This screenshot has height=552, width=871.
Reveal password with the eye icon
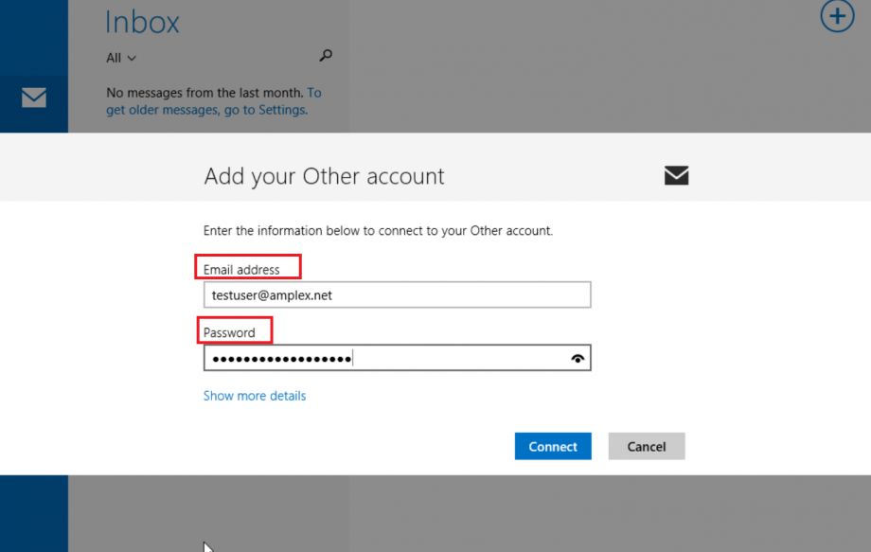578,359
